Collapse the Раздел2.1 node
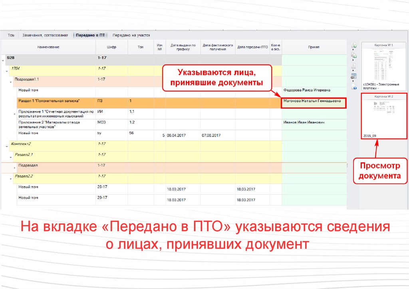Screen dimensions: 409x289 [11, 157]
